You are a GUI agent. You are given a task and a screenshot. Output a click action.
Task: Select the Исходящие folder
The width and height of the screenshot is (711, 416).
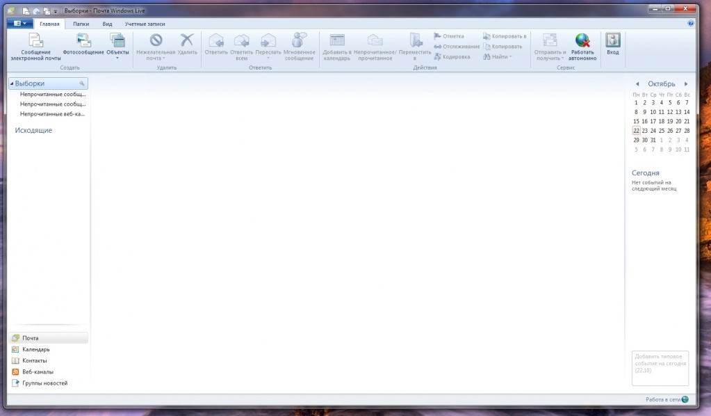click(x=33, y=130)
